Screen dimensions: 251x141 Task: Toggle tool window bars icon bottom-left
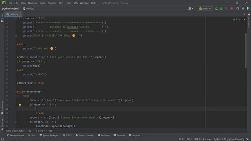(x=2, y=139)
